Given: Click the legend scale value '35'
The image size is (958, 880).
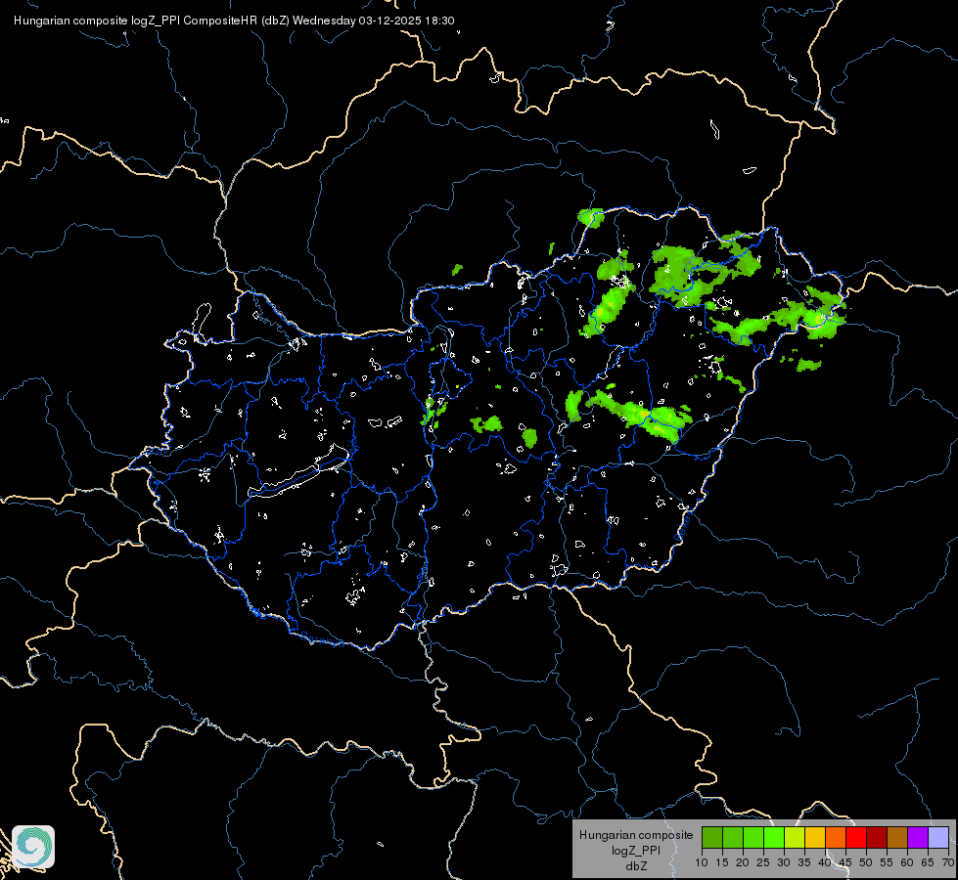Looking at the screenshot, I should (804, 863).
